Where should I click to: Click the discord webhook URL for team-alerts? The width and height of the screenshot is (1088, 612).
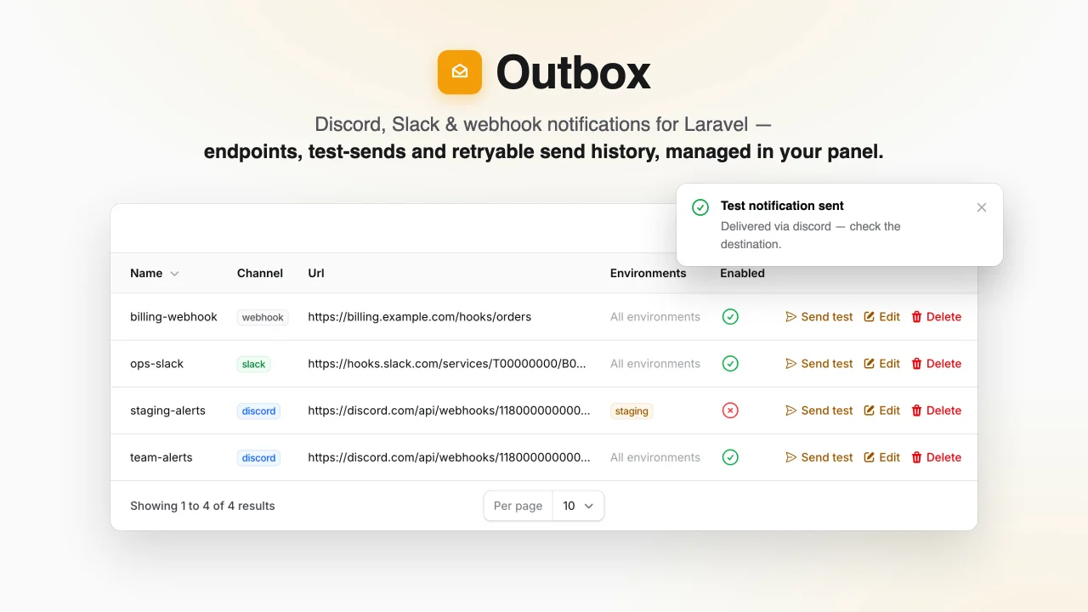(449, 457)
